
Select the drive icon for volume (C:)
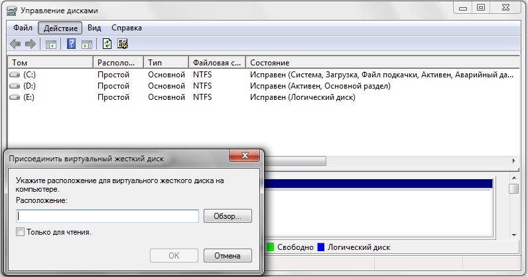coord(15,75)
